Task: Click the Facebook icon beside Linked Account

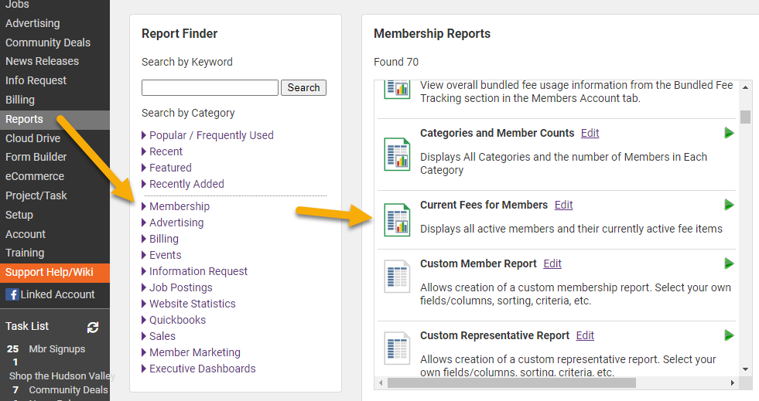Action: click(x=12, y=294)
